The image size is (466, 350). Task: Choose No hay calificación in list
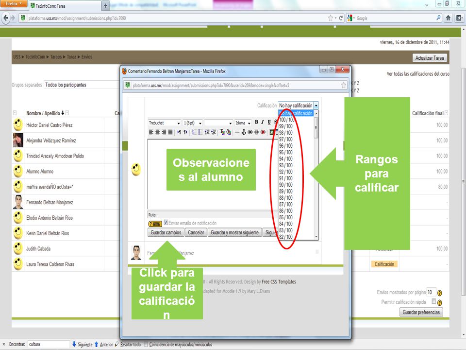pos(296,113)
